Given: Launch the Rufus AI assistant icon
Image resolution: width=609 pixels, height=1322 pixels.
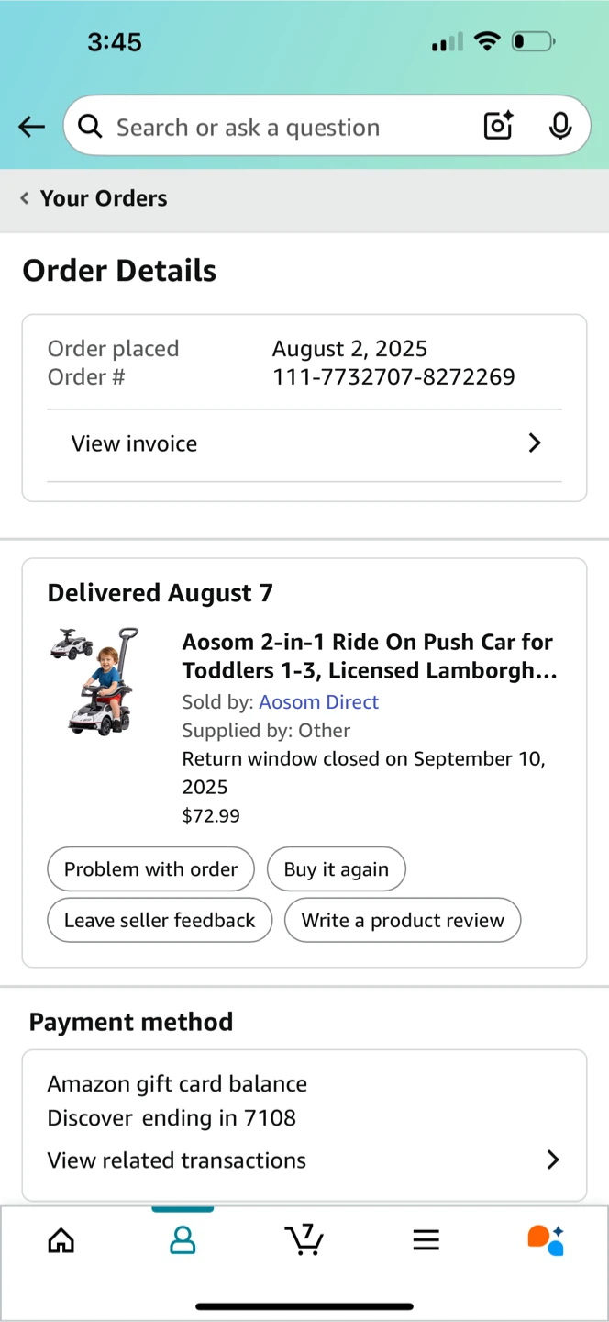Looking at the screenshot, I should pos(546,1239).
